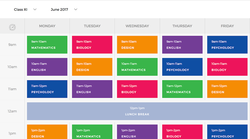
Task: Select the MONDAY column header
Action: 47,26
